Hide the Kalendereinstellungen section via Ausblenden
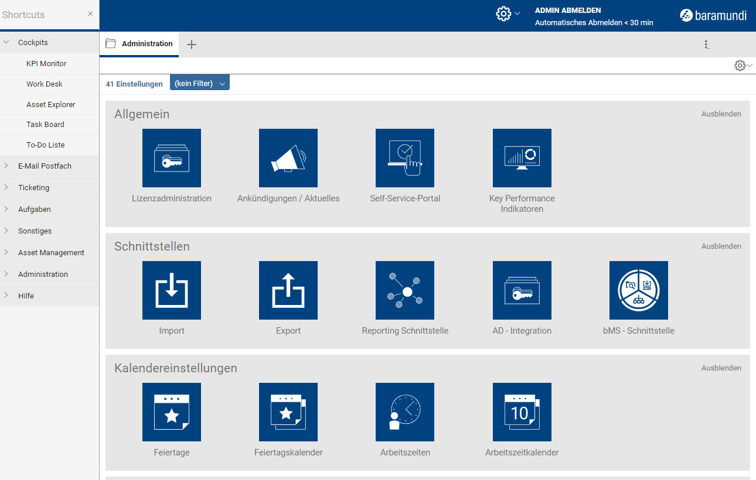The height and width of the screenshot is (480, 756). coord(721,368)
